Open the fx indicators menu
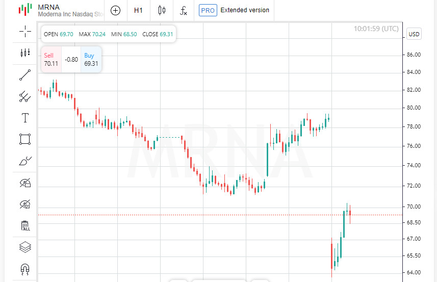This screenshot has height=282, width=437. coord(184,11)
